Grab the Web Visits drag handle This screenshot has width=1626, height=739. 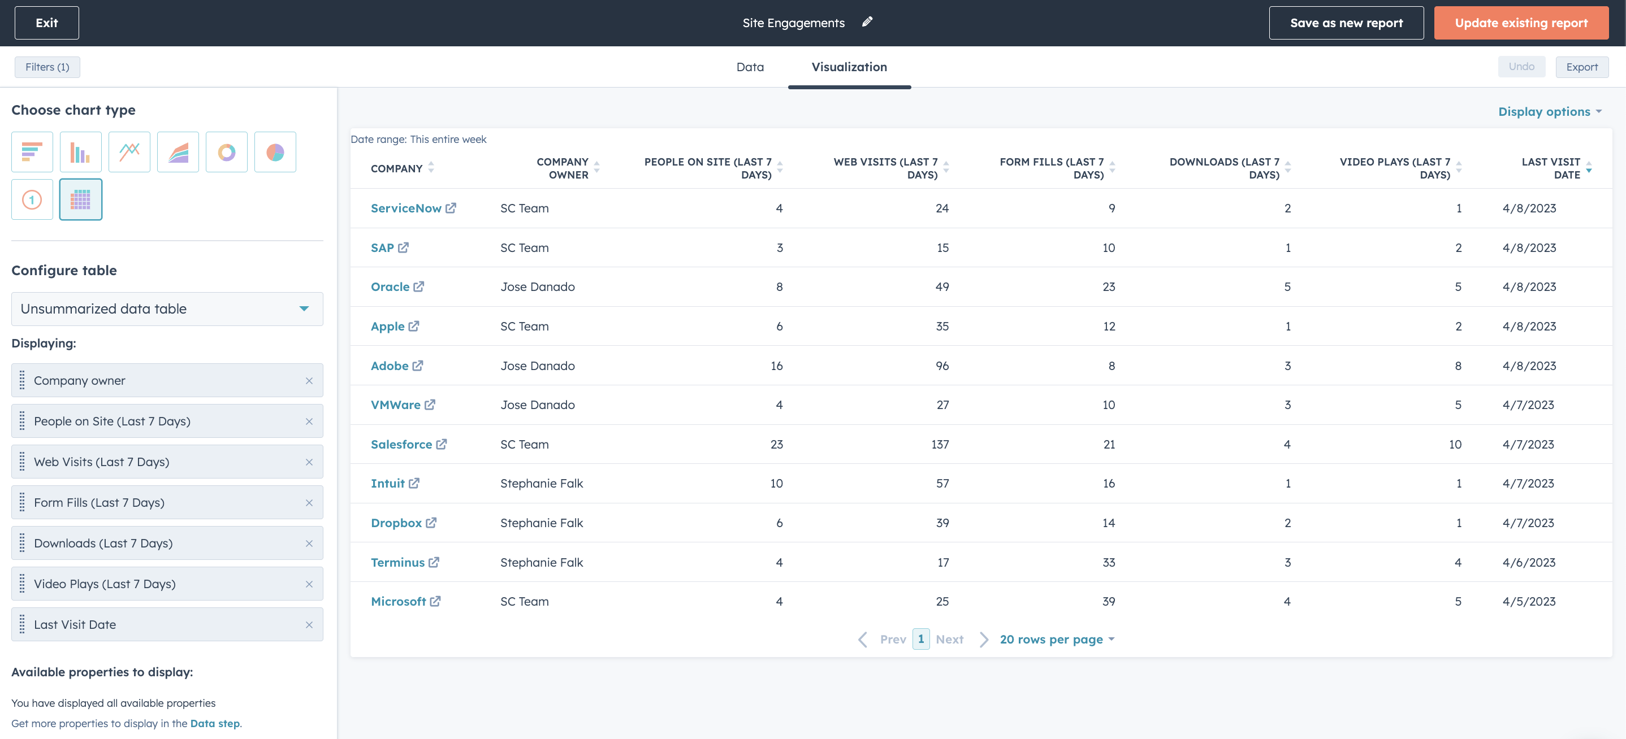point(22,462)
